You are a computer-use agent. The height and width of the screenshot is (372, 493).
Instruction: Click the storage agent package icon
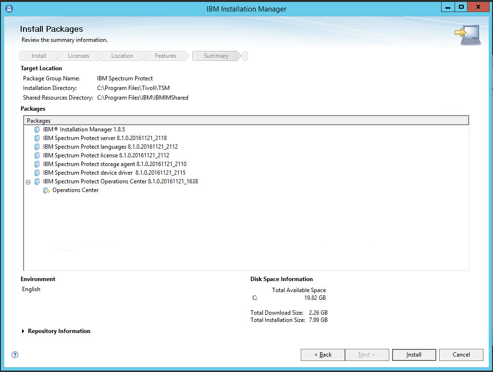click(x=37, y=164)
